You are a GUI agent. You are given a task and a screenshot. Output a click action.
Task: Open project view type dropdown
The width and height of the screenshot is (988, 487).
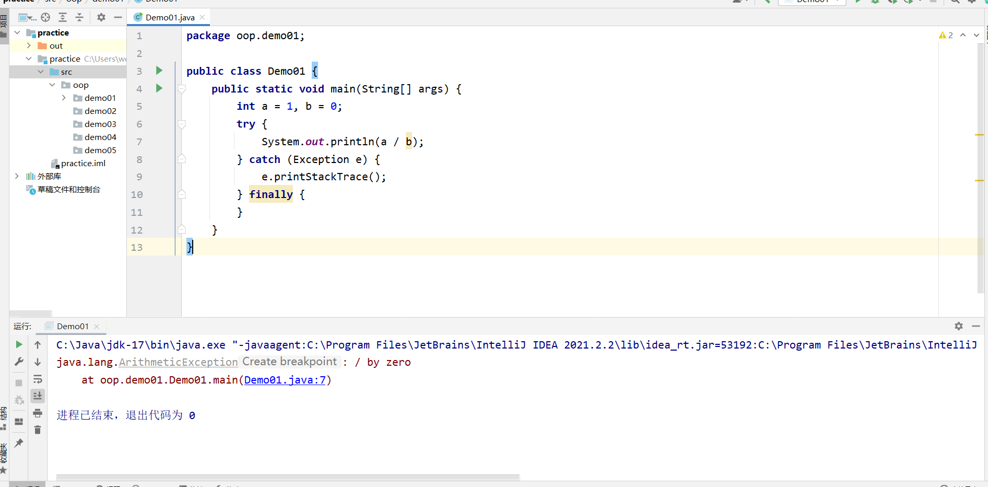(27, 17)
